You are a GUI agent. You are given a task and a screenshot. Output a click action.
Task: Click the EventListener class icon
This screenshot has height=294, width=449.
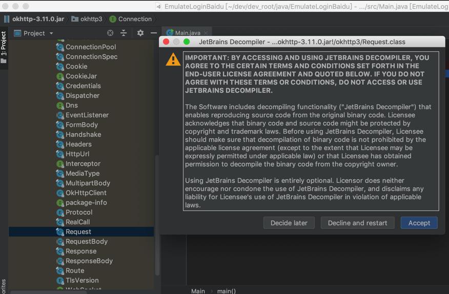[x=60, y=115]
